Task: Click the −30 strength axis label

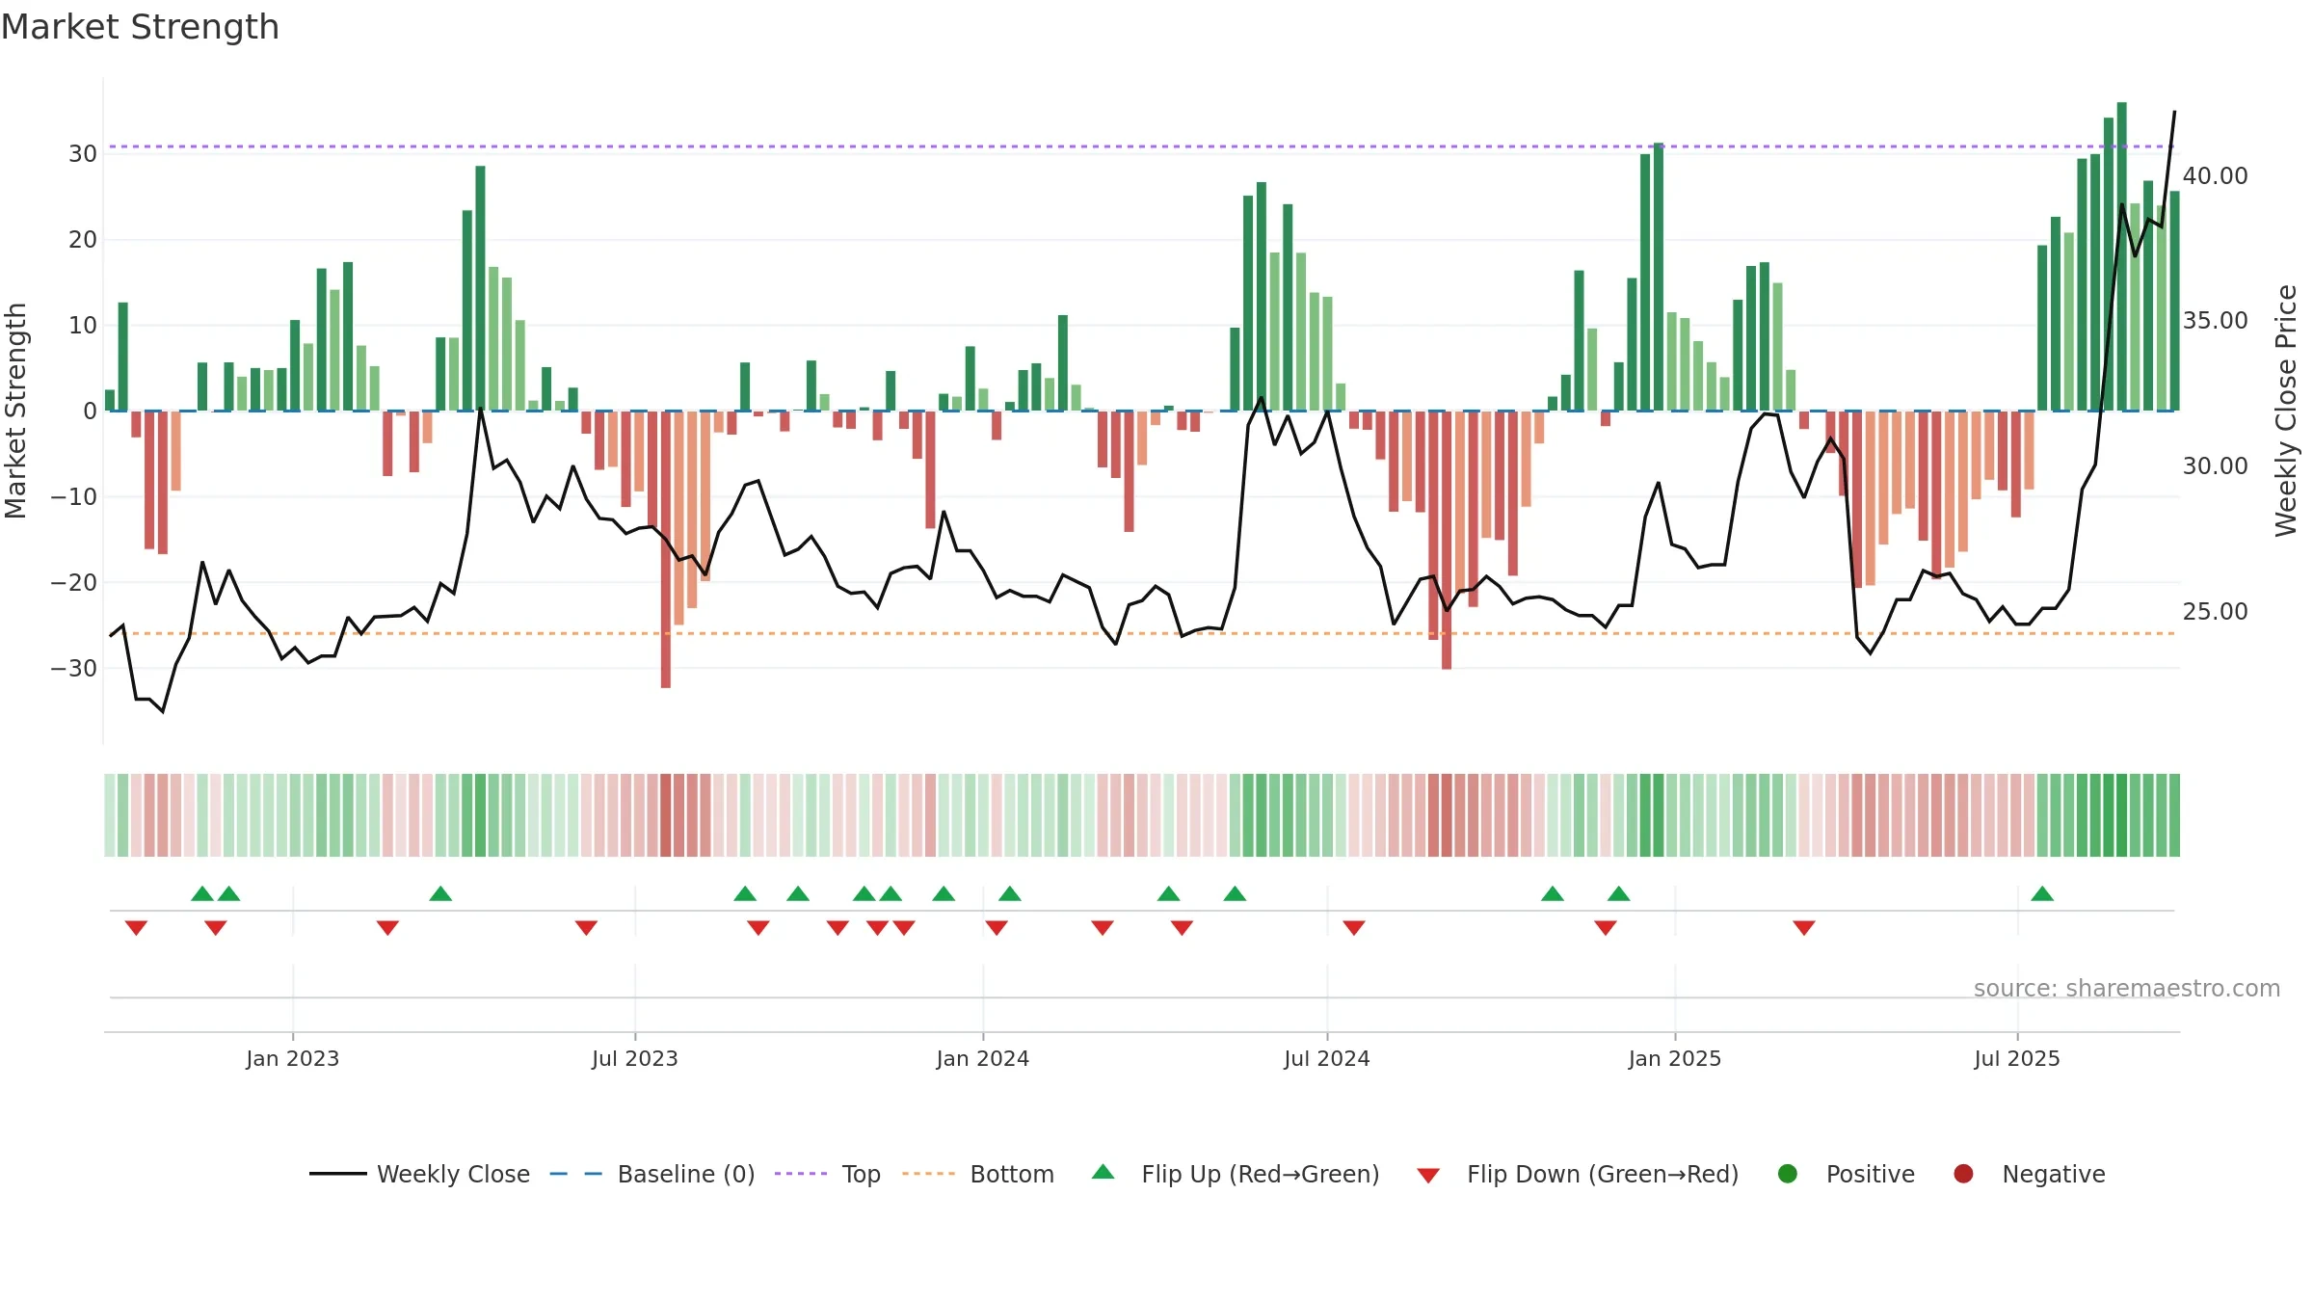Action: click(73, 668)
